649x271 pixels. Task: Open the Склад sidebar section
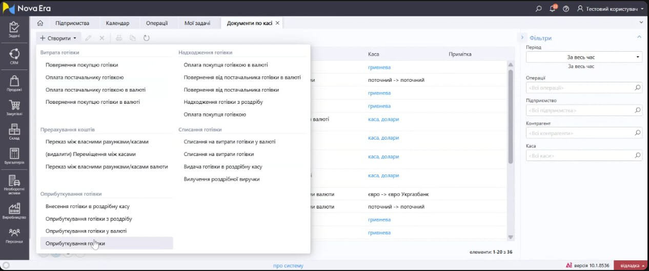click(14, 132)
